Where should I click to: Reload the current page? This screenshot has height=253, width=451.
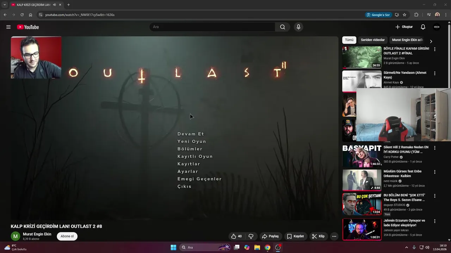point(22,15)
